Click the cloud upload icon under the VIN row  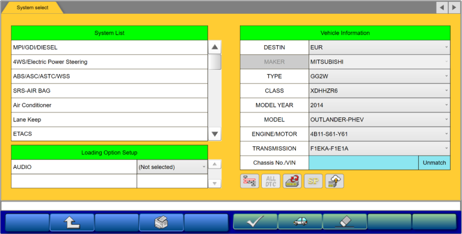(334, 181)
